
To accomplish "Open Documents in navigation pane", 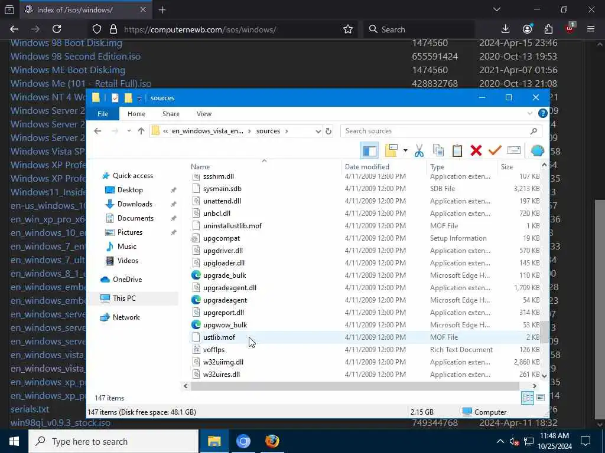I will (135, 218).
